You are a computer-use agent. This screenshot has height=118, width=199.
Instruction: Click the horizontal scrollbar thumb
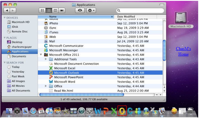pos(81,95)
